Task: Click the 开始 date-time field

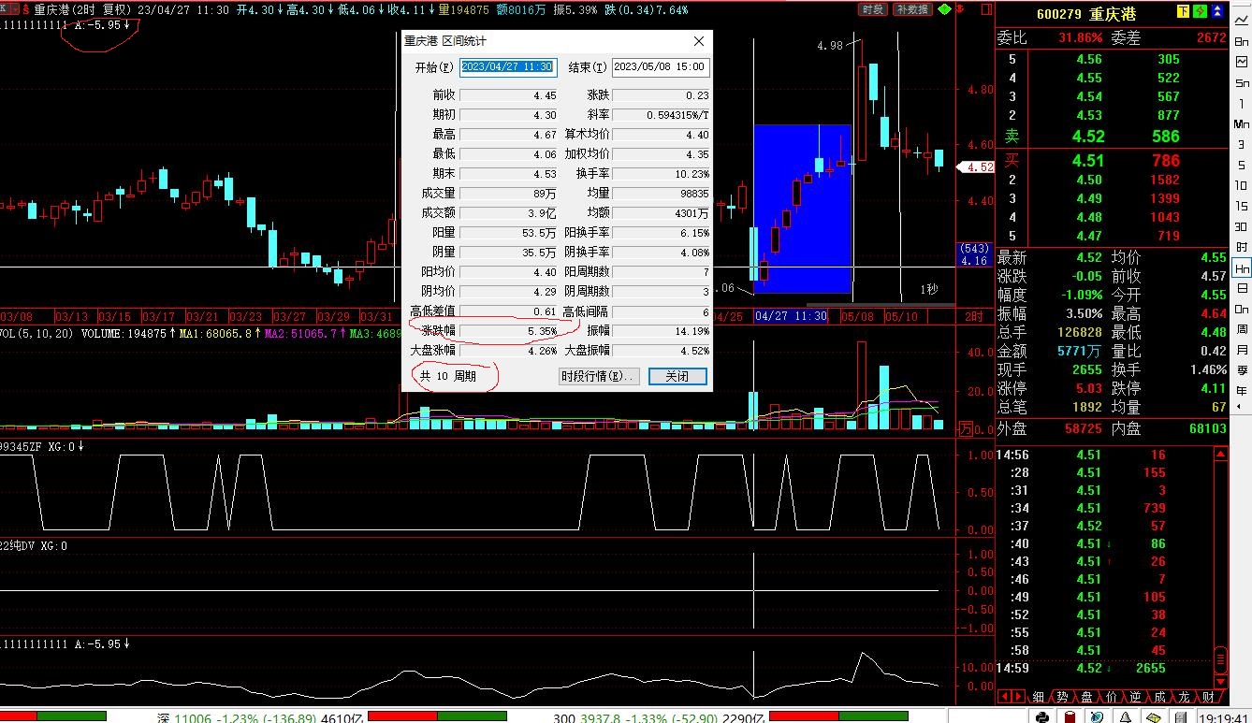Action: pyautogui.click(x=508, y=67)
